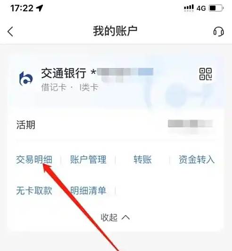Tap the blurred 活期 balance amount
Viewport: 232px width, 251px height.
point(190,124)
